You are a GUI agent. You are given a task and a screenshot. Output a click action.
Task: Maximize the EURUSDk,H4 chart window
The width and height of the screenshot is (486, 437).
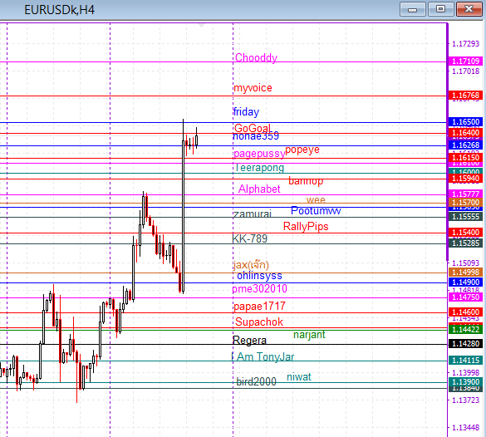[441, 9]
